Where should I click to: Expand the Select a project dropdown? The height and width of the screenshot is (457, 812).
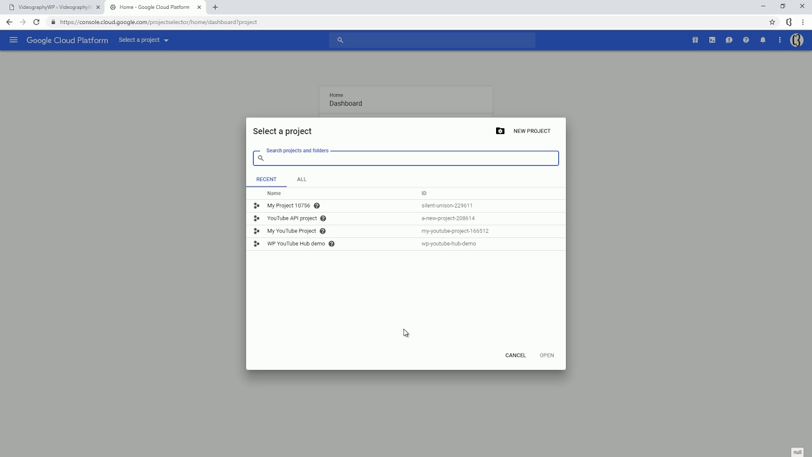point(143,40)
